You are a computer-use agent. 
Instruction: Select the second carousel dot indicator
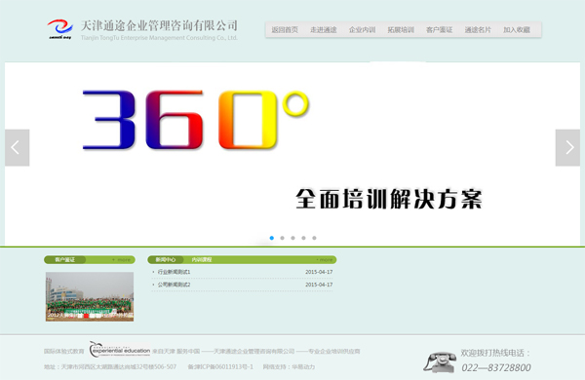tap(283, 238)
